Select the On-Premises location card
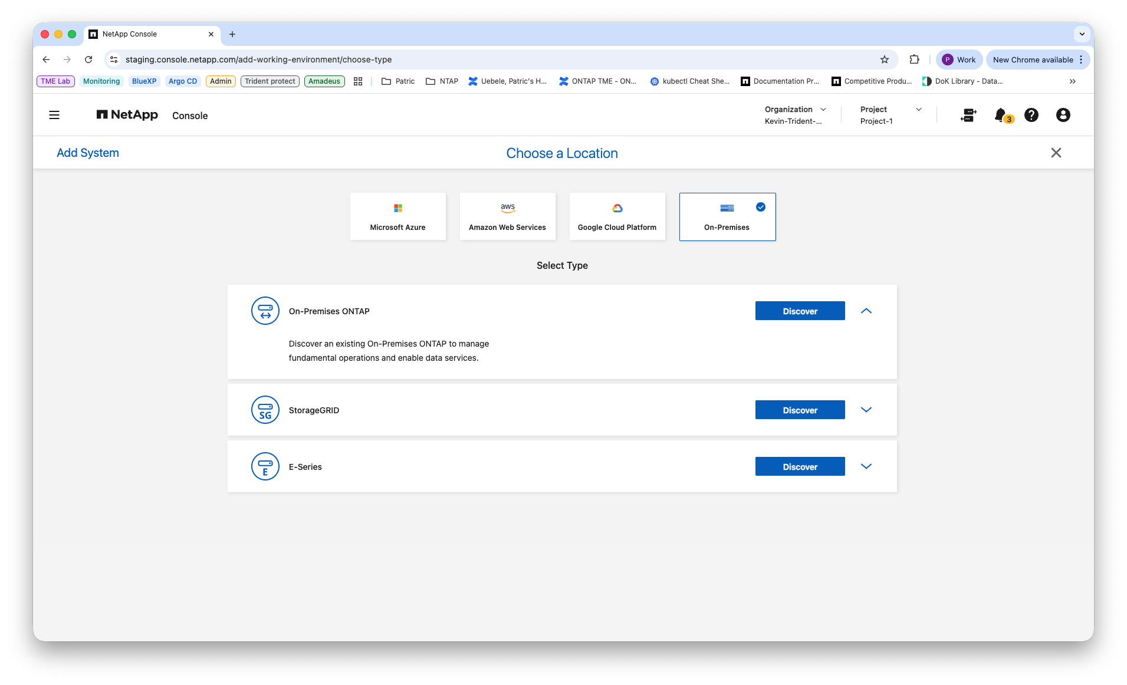Screen dimensions: 1127x685 point(727,216)
